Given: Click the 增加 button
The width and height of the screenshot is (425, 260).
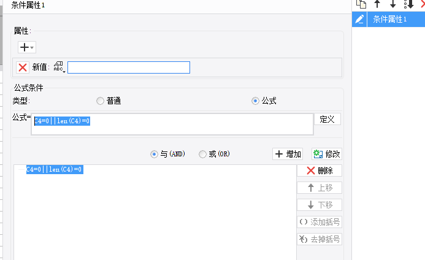Looking at the screenshot, I should pyautogui.click(x=288, y=154).
